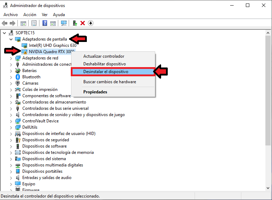
Task: Click the Bluetooth category icon
Action: (x=18, y=77)
